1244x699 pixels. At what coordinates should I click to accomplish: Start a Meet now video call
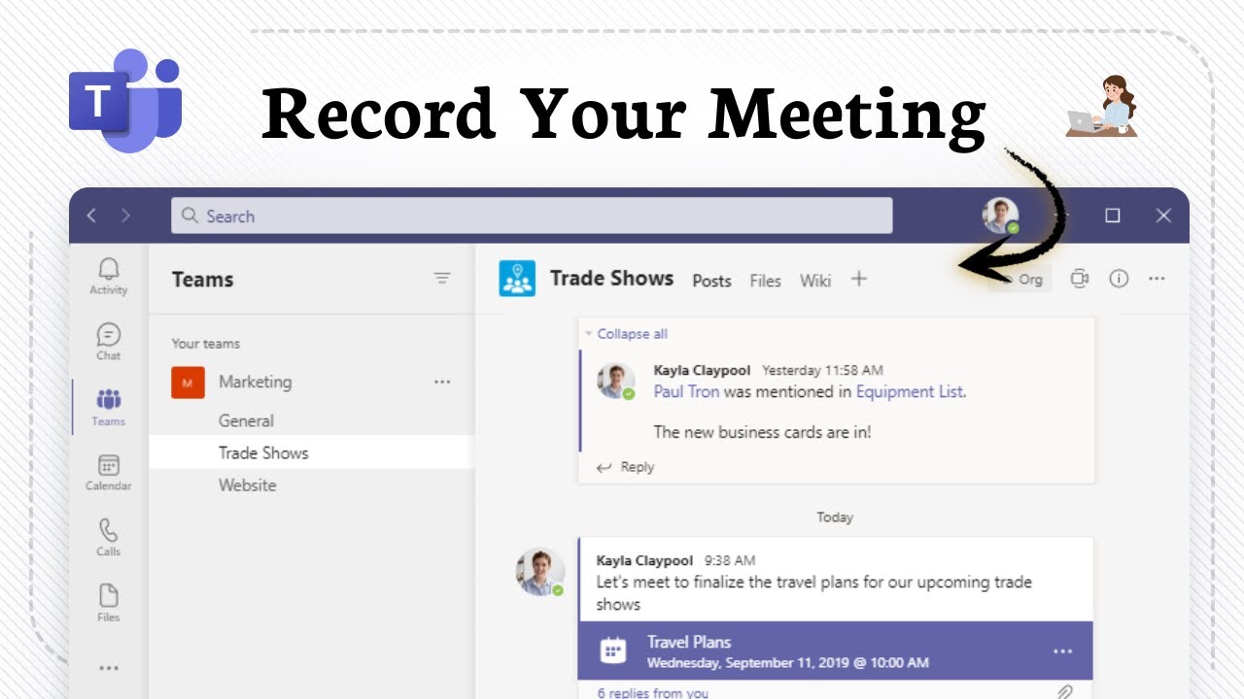point(1080,279)
